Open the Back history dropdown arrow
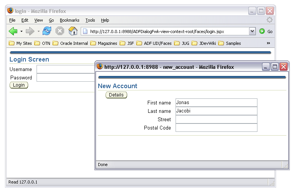 point(22,32)
